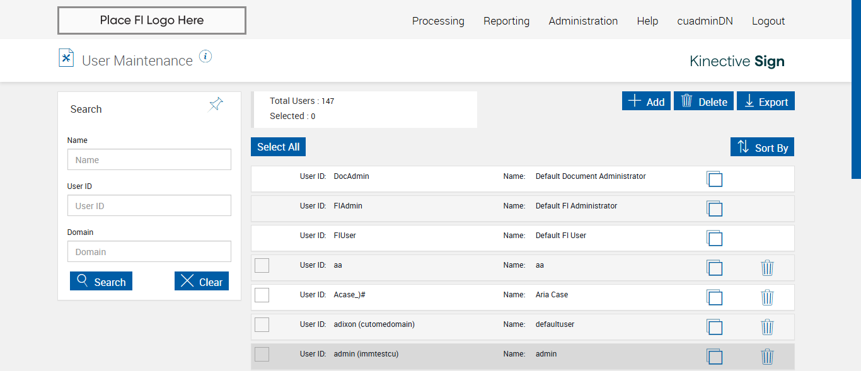Open the Processing menu
861x371 pixels.
tap(438, 21)
